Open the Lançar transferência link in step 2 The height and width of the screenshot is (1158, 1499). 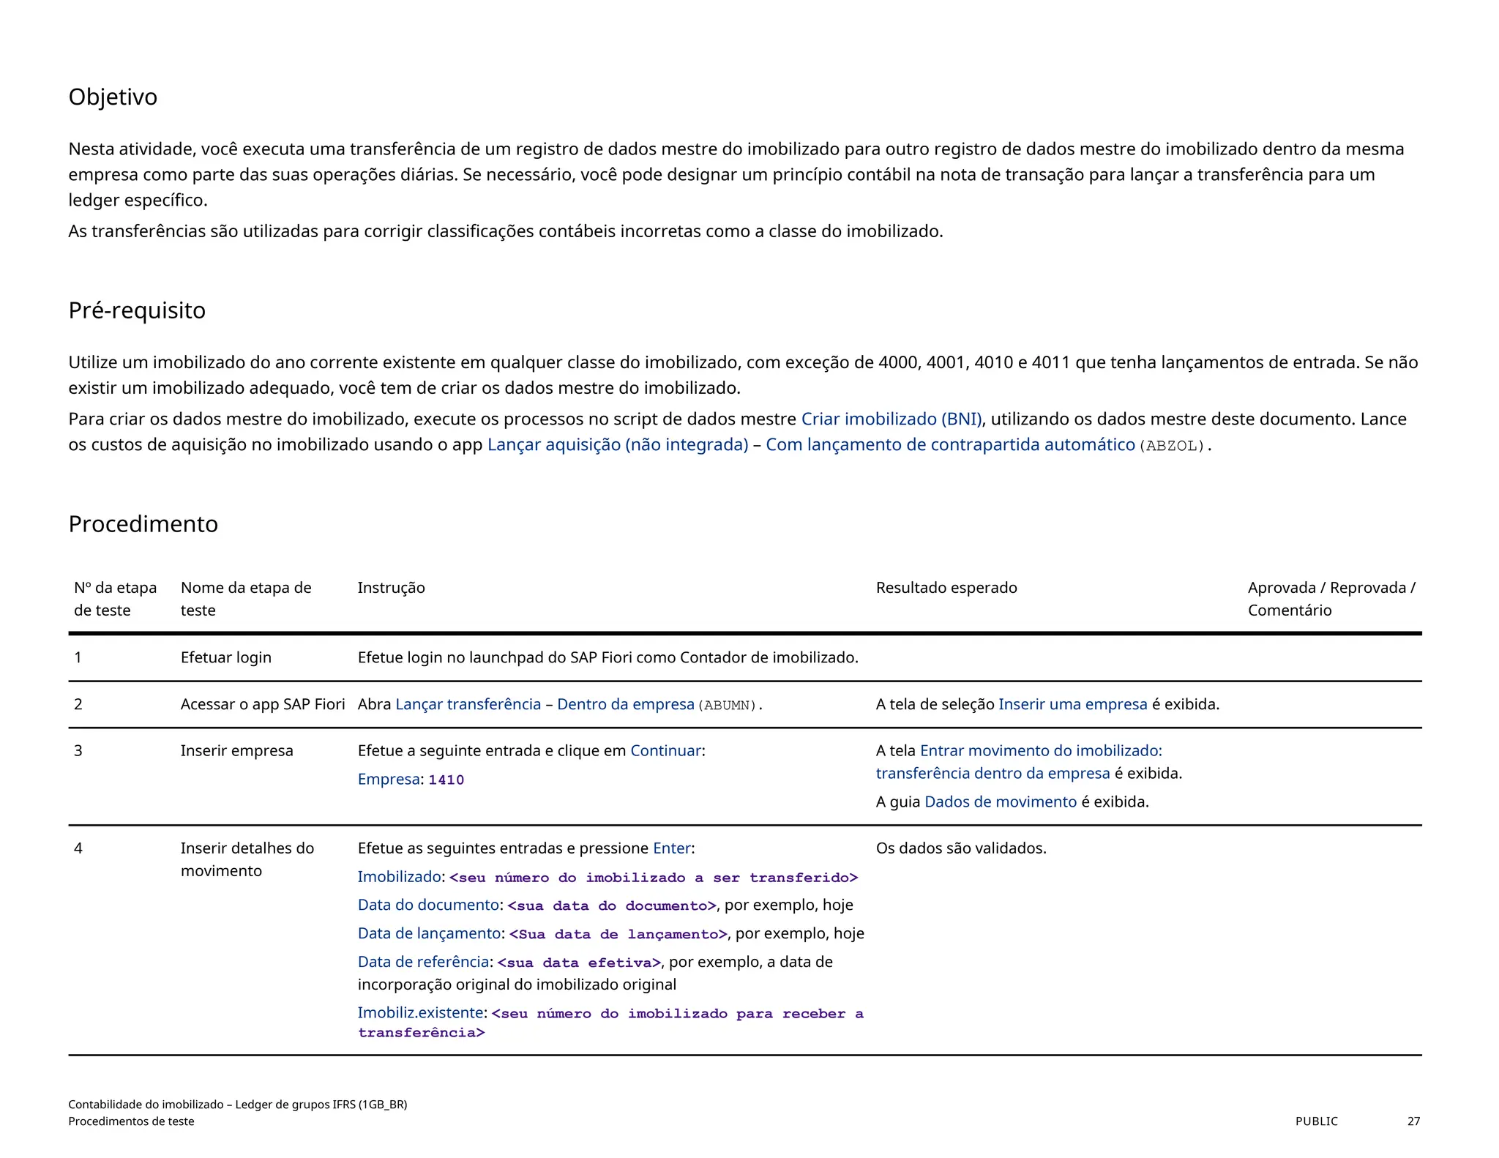coord(468,704)
